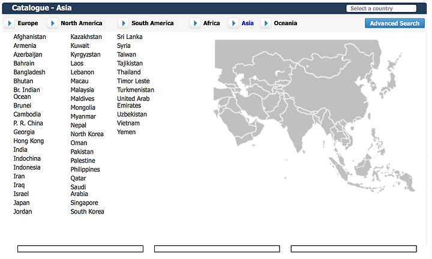
Task: Choose Indochina from the list
Action: point(27,158)
